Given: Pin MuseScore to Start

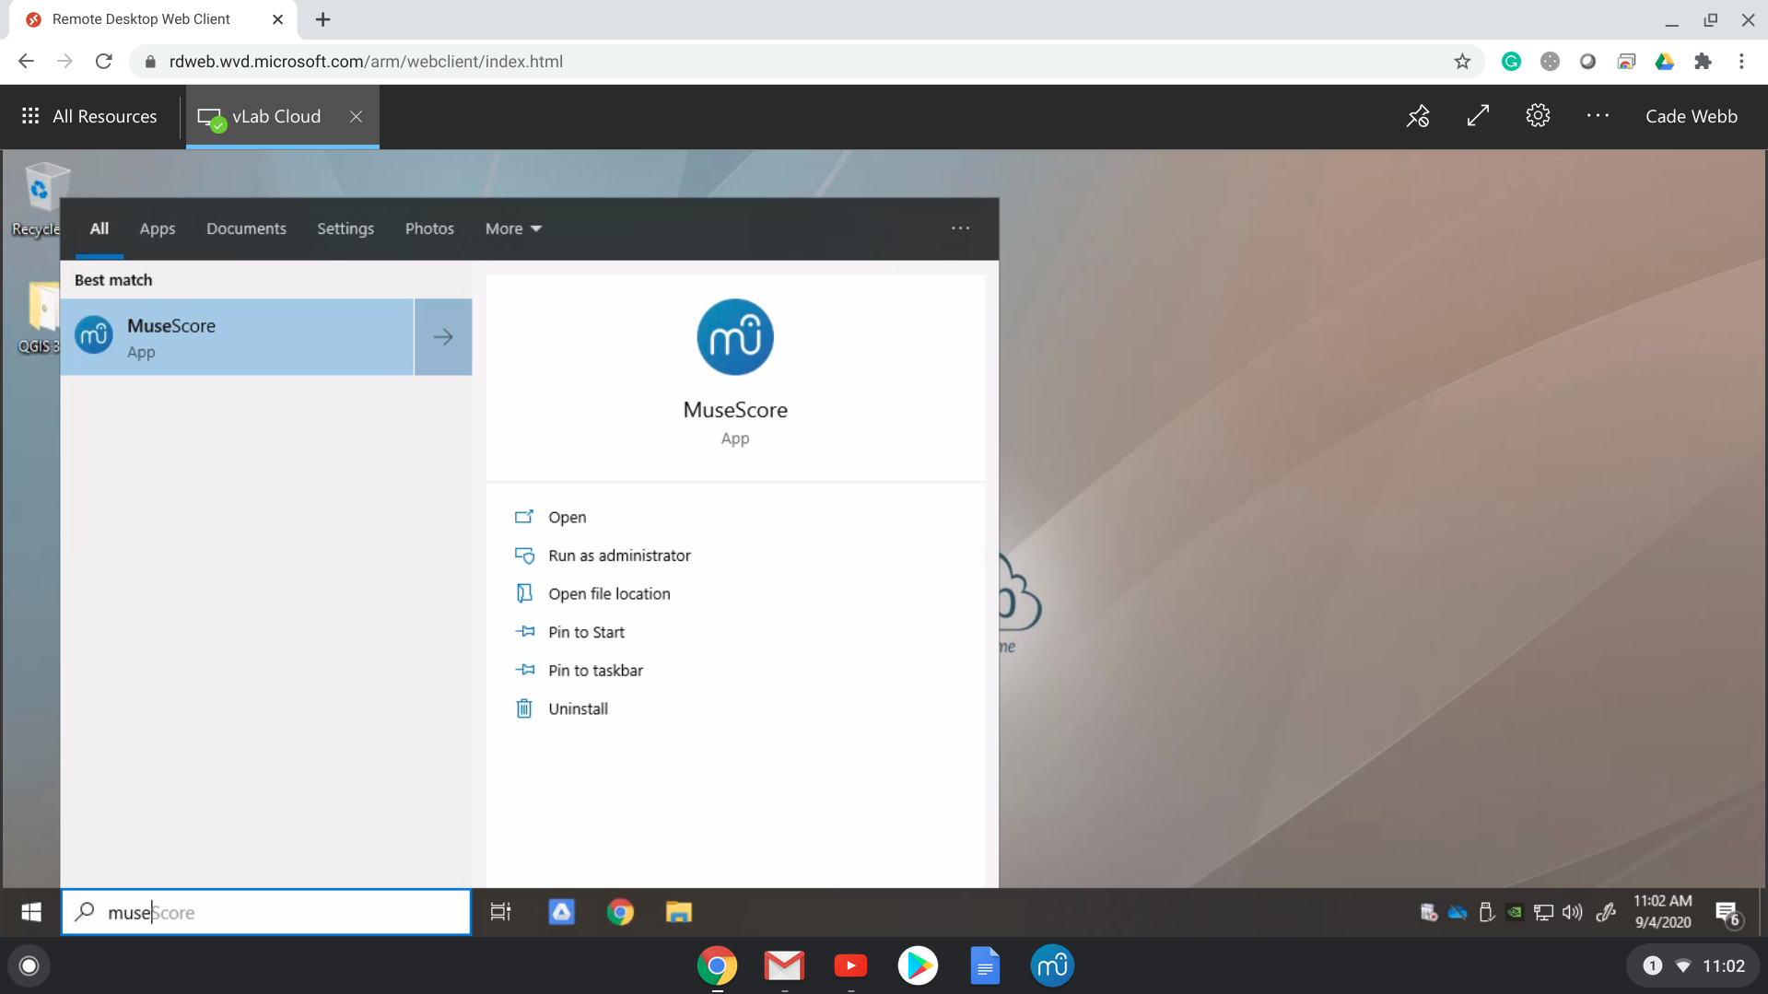Looking at the screenshot, I should [569, 632].
